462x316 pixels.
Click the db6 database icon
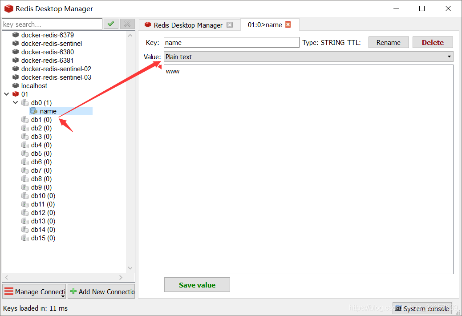tap(25, 162)
